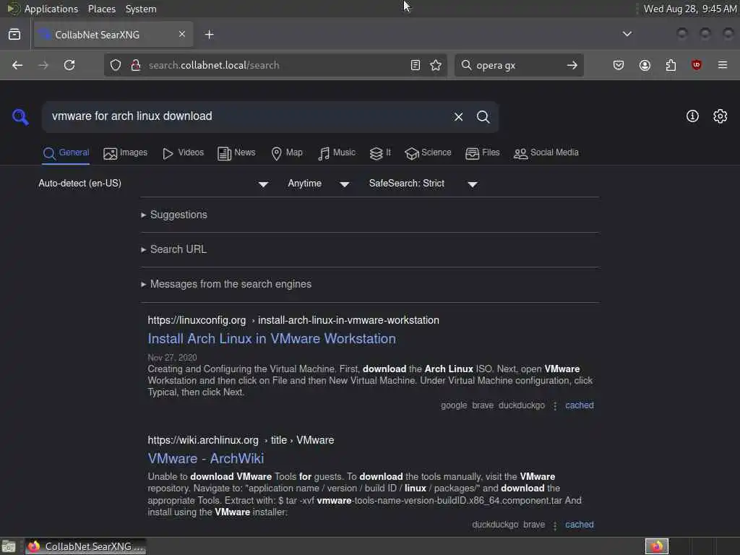Switch to the General category tab
This screenshot has height=555, width=740.
click(x=66, y=153)
